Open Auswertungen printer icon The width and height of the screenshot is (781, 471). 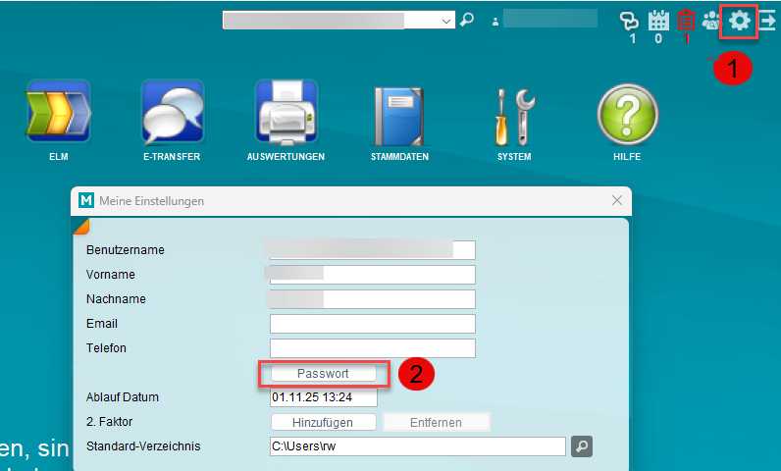pyautogui.click(x=286, y=112)
